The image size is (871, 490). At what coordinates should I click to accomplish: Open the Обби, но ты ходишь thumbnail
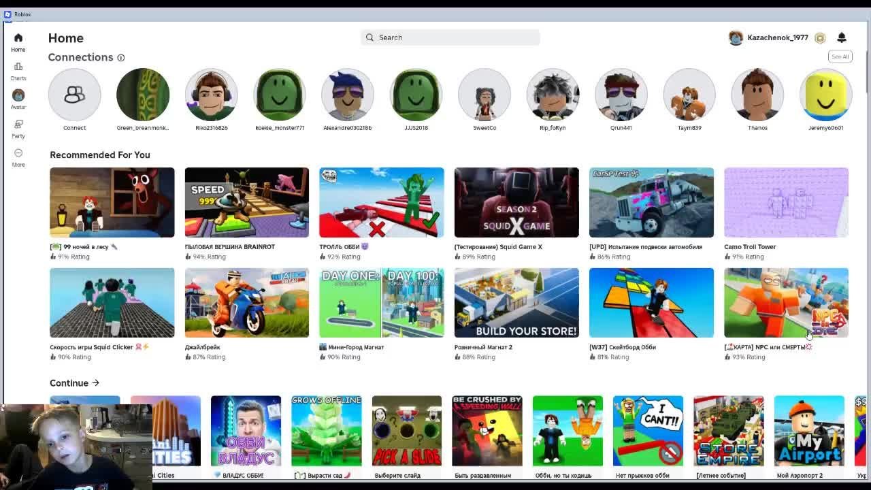568,431
